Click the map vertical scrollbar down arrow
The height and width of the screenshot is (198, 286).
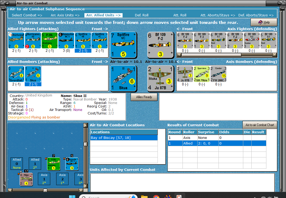tap(85, 186)
